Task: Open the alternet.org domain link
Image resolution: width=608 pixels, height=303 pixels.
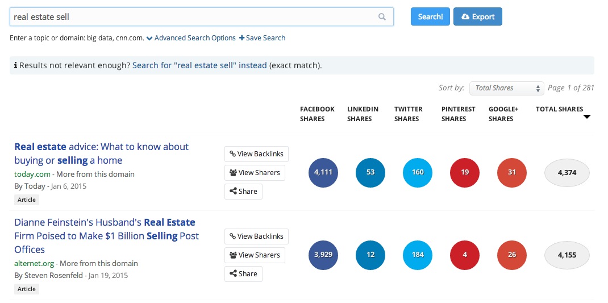Action: pyautogui.click(x=34, y=263)
